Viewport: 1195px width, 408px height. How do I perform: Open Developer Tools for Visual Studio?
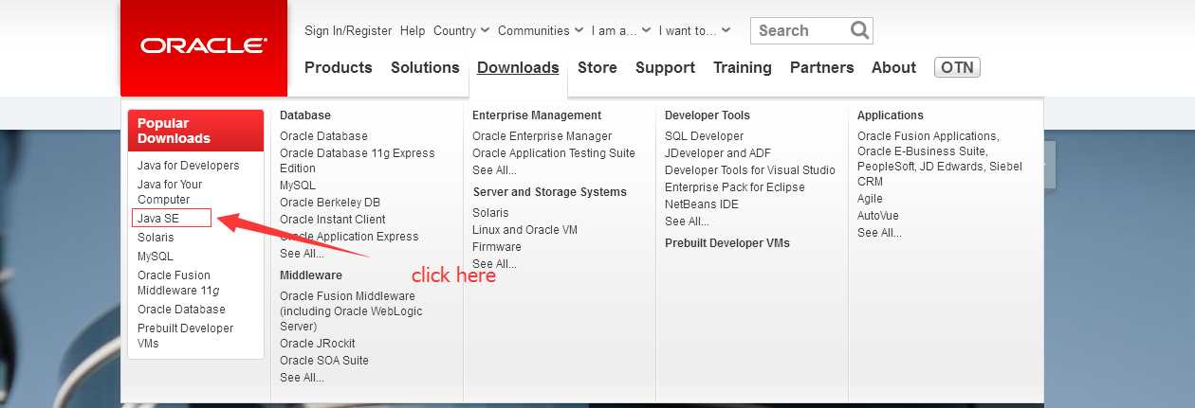[750, 170]
